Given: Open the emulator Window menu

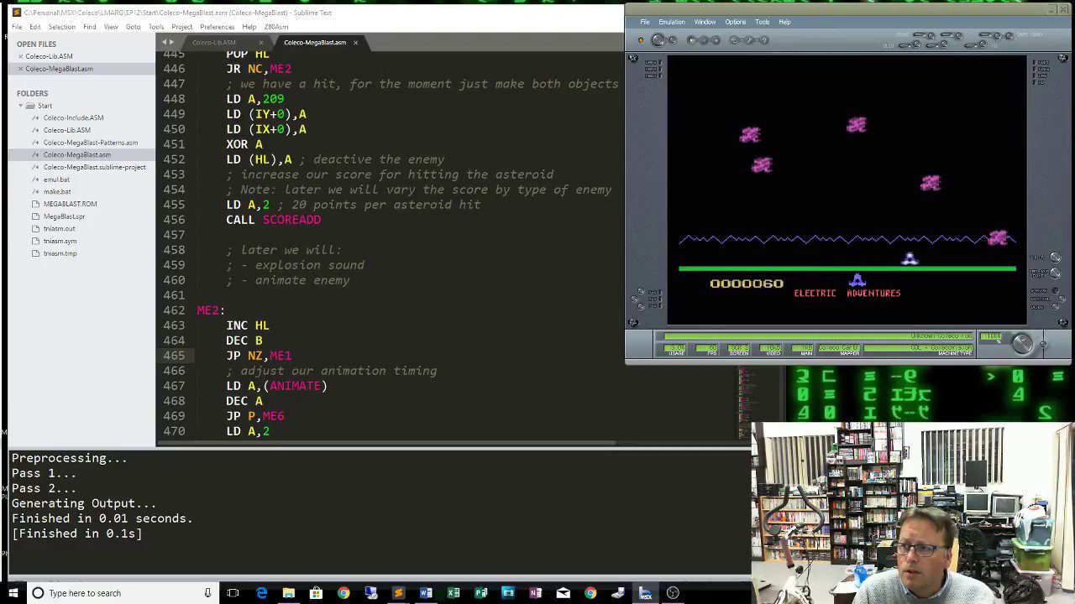Looking at the screenshot, I should (705, 22).
